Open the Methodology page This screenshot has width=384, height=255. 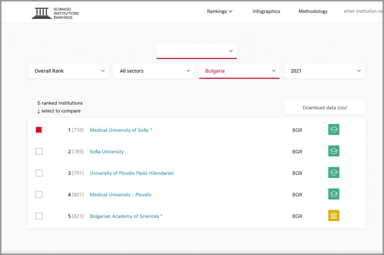313,11
